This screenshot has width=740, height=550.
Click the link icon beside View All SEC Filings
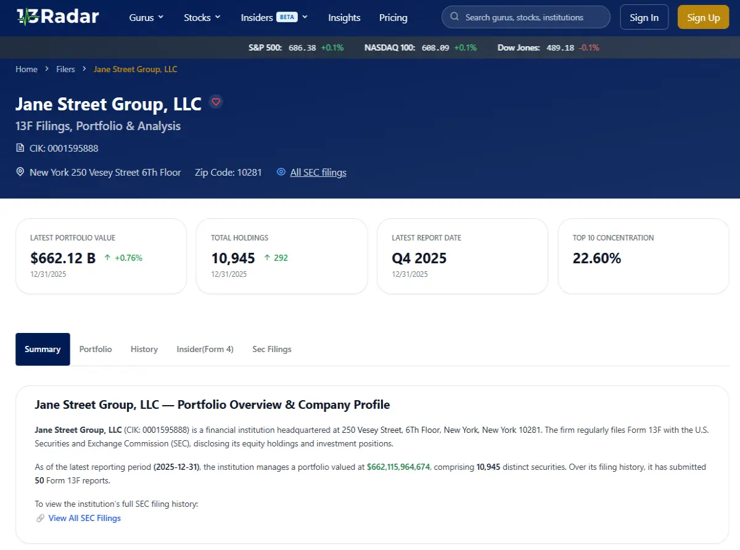click(x=40, y=518)
